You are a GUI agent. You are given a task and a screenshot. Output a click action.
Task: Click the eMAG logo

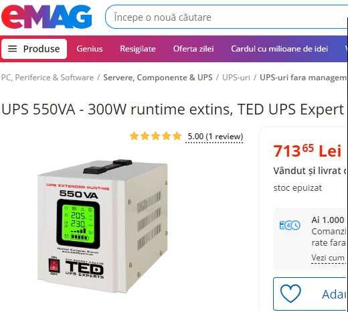(x=47, y=17)
